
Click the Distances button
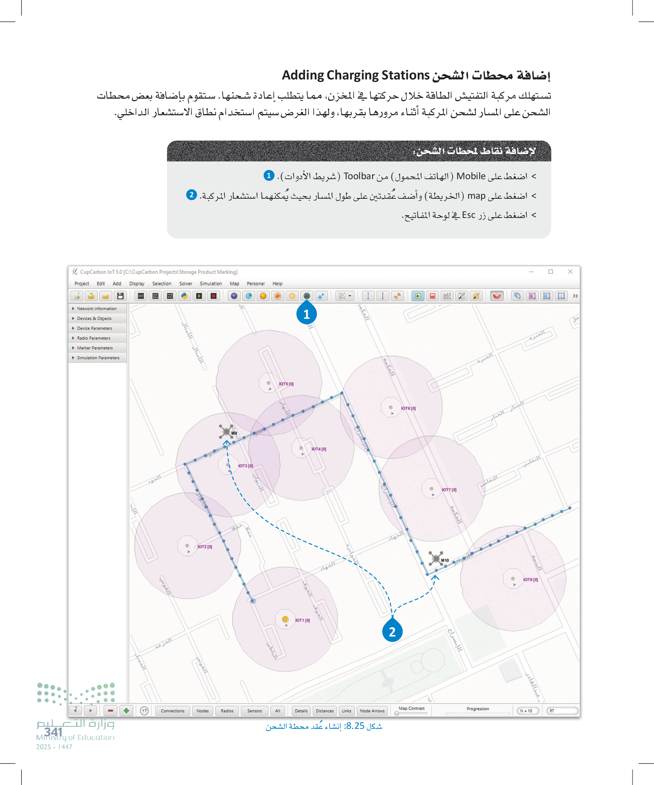coord(324,711)
